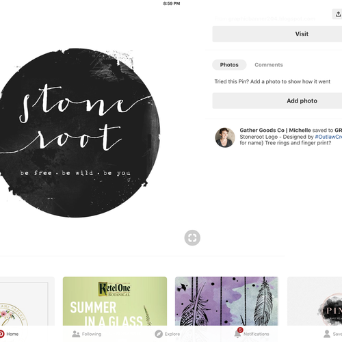Open the Pinterest Home logo icon

[1, 334]
